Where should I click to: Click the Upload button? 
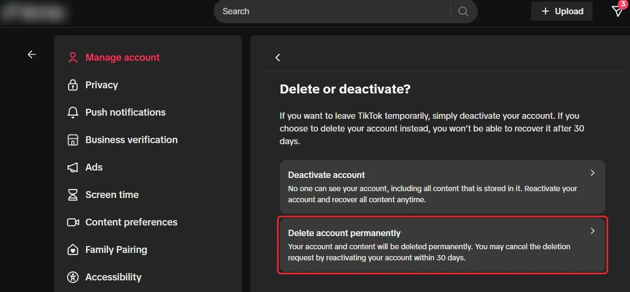click(562, 11)
